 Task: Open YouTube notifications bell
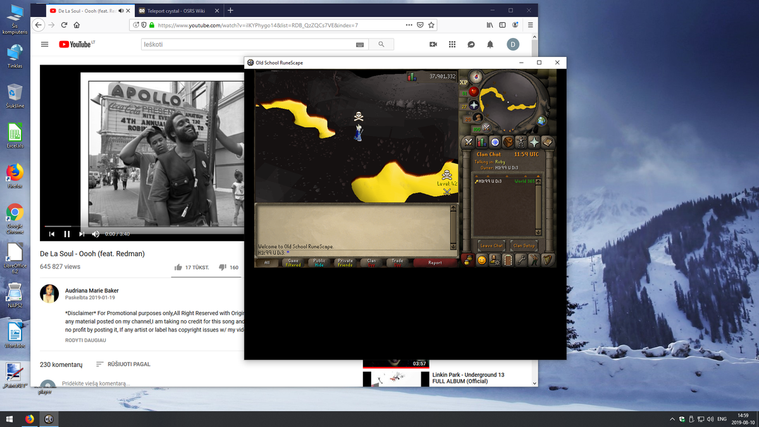coord(490,44)
